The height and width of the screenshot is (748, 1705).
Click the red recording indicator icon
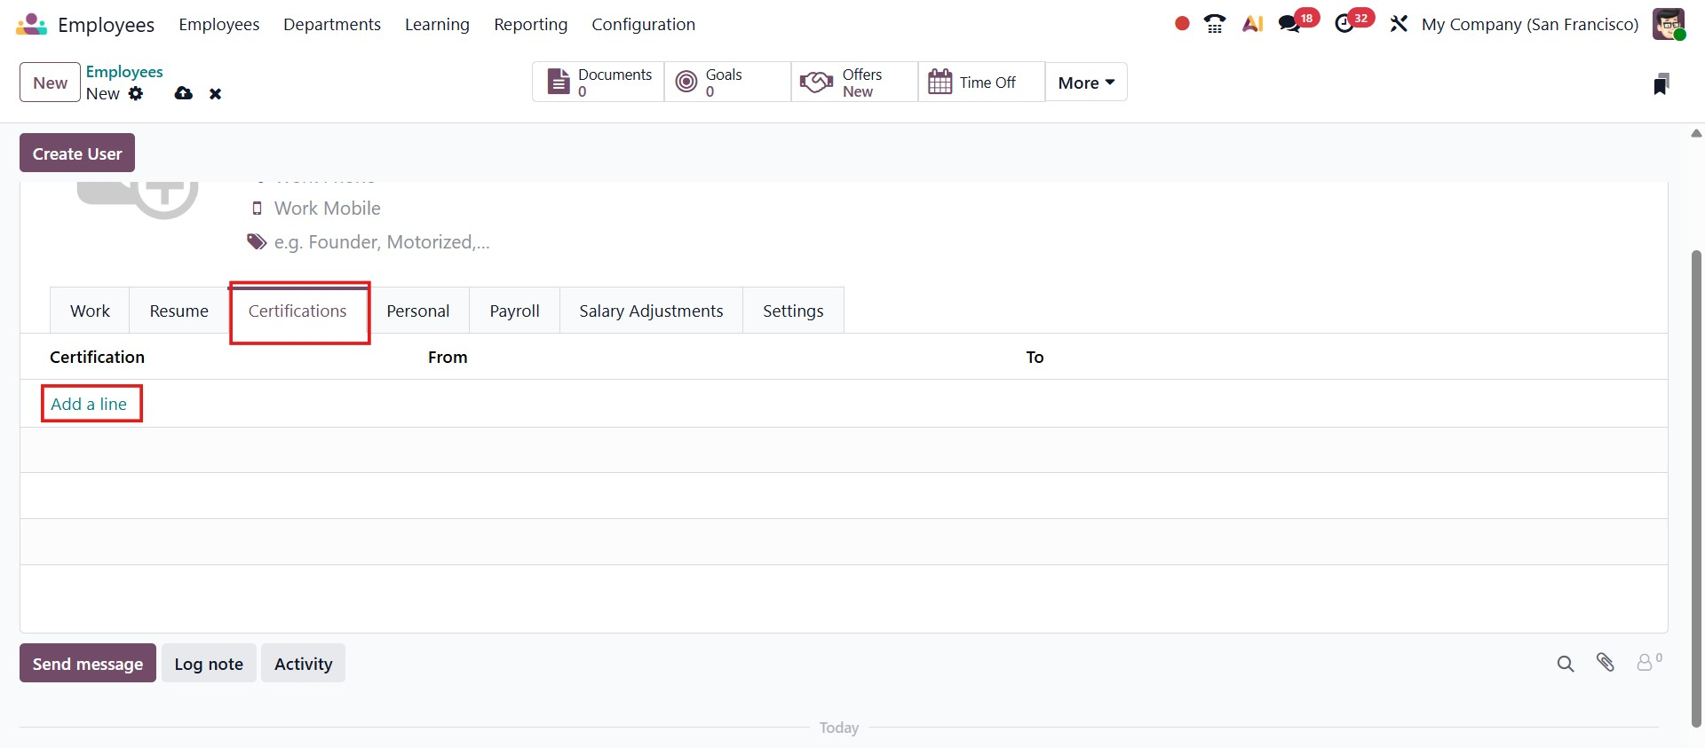[1182, 24]
